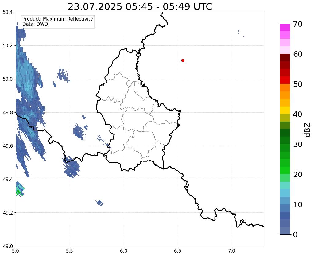This screenshot has height=256, width=314.
Task: Click colorbar tick label 10
Action: 298,204
